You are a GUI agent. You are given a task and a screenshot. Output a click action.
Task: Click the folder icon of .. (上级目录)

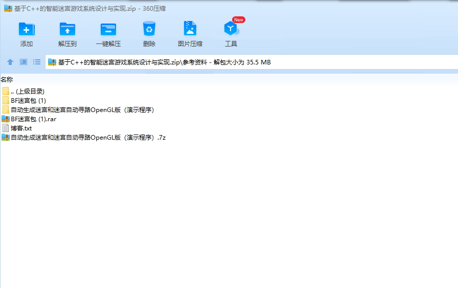tap(6, 91)
